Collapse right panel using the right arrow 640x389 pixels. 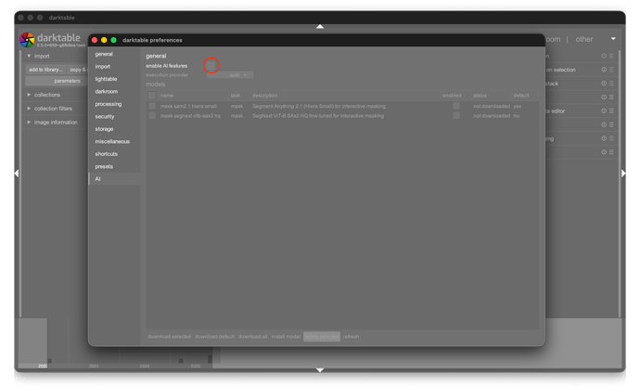(623, 174)
